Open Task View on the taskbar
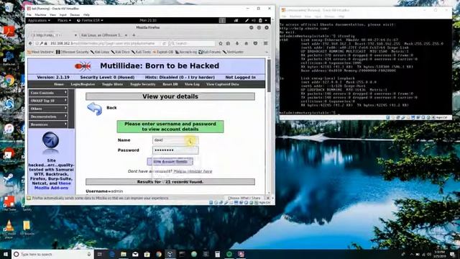The width and height of the screenshot is (460, 259). tap(100, 254)
